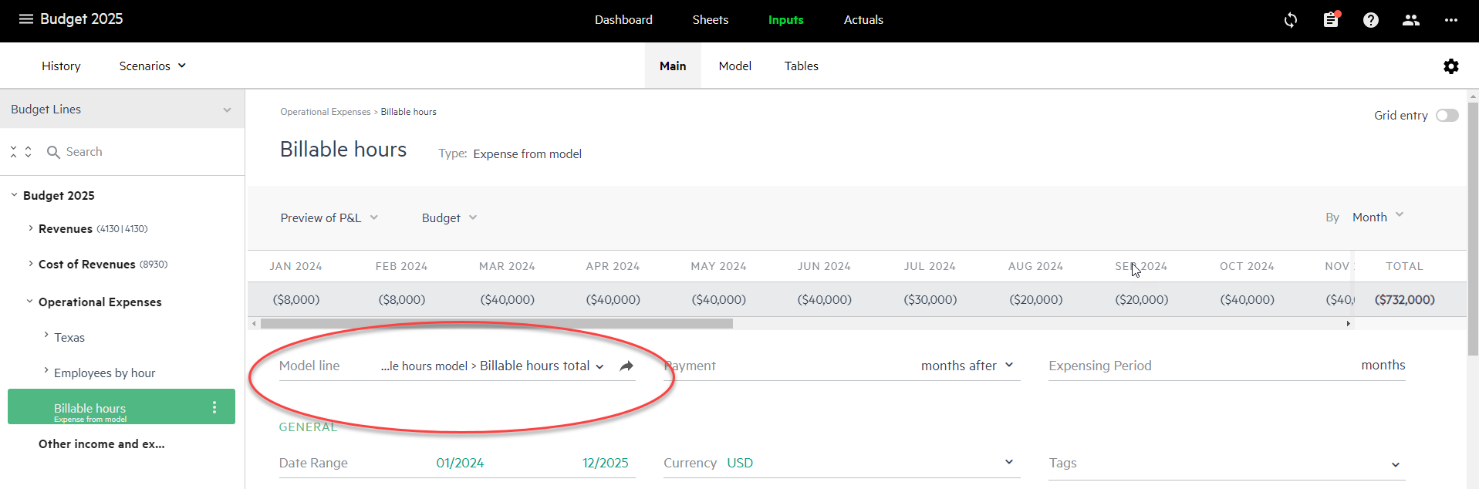The height and width of the screenshot is (489, 1479).
Task: Go to the Actuals tab
Action: [x=863, y=20]
